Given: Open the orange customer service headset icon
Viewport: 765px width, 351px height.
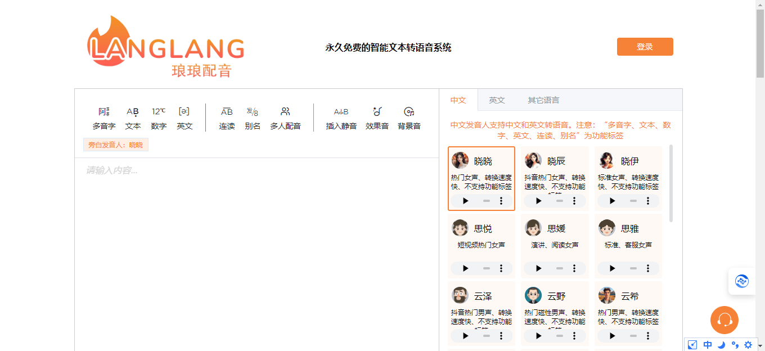Looking at the screenshot, I should (724, 320).
